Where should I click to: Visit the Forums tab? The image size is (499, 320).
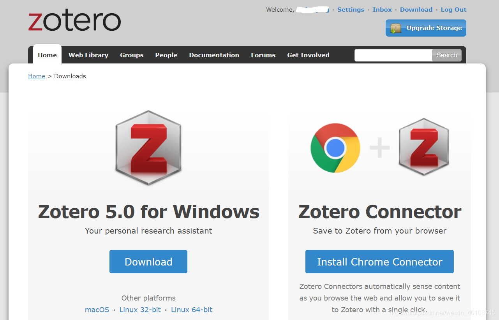pyautogui.click(x=263, y=55)
